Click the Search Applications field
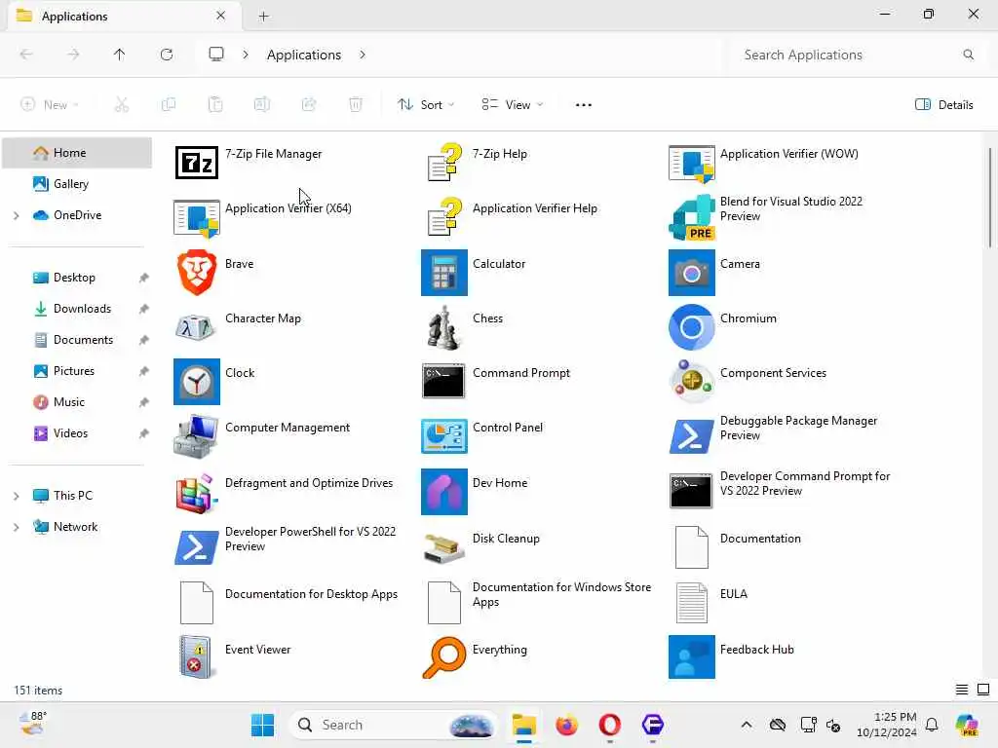 [856, 55]
